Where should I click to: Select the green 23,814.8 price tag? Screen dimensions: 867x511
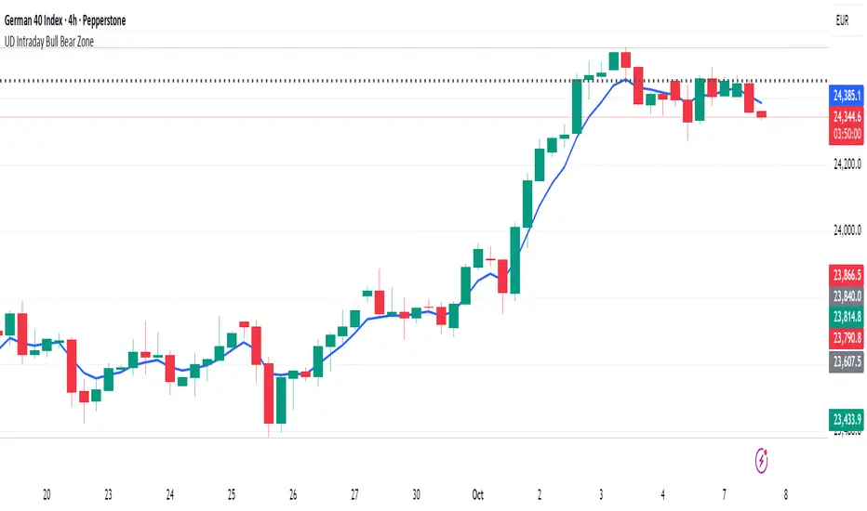click(846, 316)
